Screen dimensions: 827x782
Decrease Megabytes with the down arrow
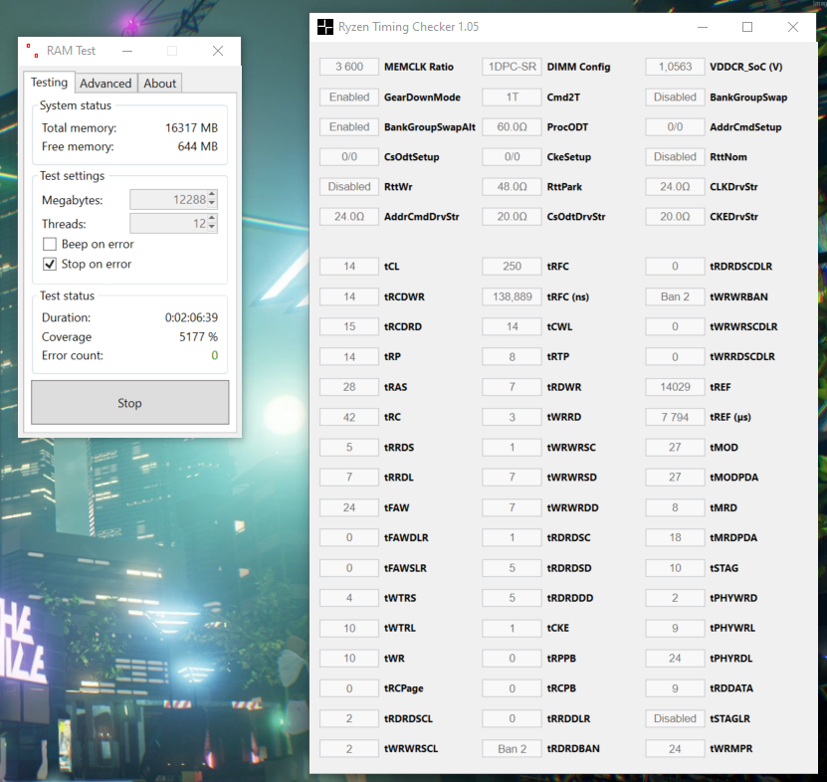tap(212, 204)
